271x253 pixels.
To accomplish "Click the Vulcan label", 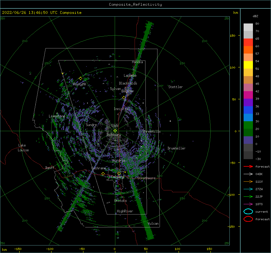I will tap(153, 224).
